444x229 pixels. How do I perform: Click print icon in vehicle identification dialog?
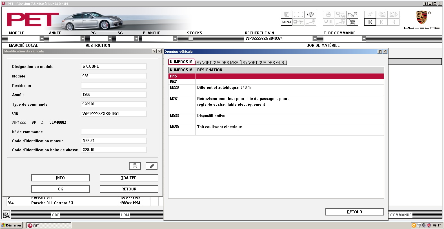tap(135, 166)
